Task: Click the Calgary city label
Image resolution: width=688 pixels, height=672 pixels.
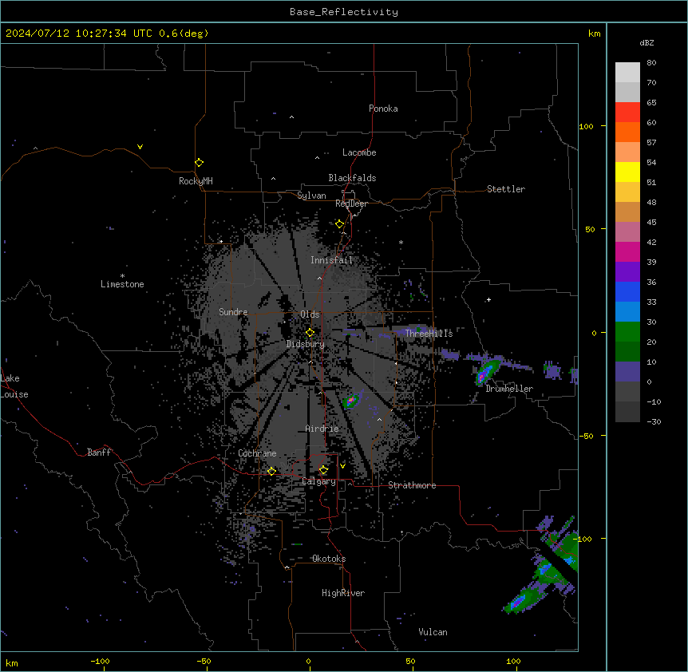Action: [319, 481]
